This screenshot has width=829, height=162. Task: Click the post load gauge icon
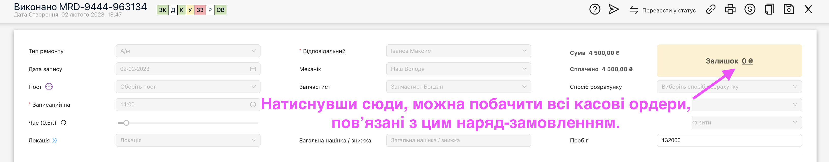(x=49, y=87)
